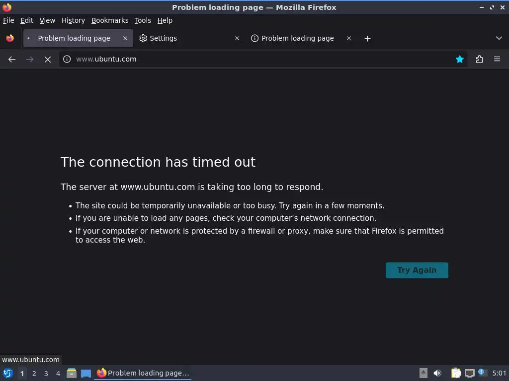
Task: Close the first Problem loading page tab
Action: tap(125, 38)
